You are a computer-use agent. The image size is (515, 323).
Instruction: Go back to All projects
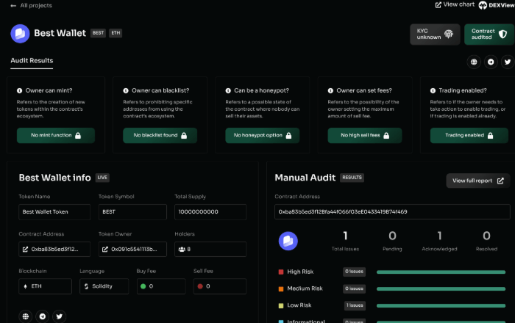tap(30, 5)
